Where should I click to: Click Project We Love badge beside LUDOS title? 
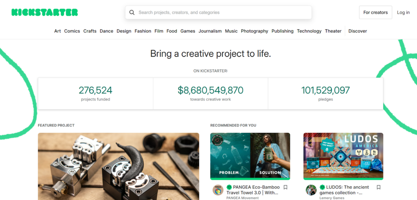pyautogui.click(x=323, y=187)
